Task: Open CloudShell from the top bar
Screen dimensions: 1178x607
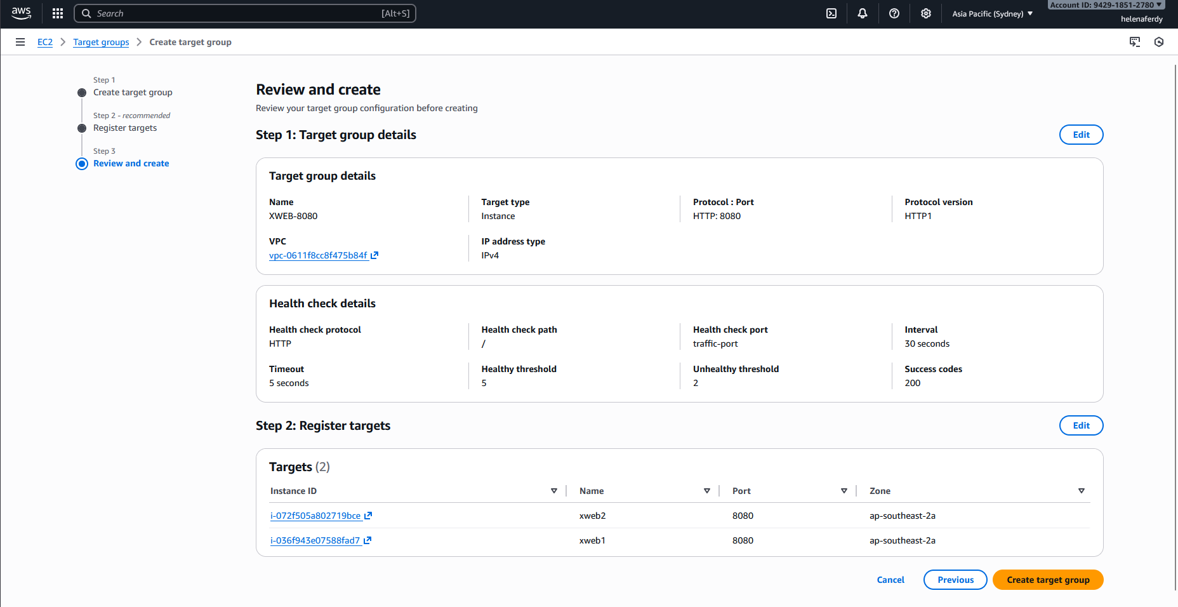Action: pyautogui.click(x=831, y=13)
